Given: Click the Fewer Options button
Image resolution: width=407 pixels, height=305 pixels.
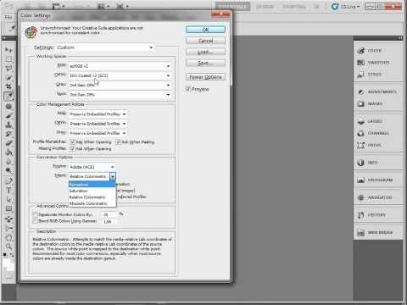Looking at the screenshot, I should click(205, 77).
